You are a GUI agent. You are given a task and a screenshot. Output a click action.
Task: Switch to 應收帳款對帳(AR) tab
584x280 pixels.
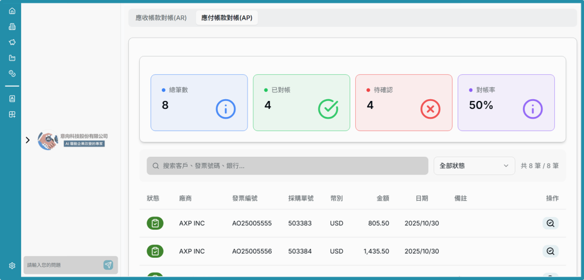coord(161,18)
